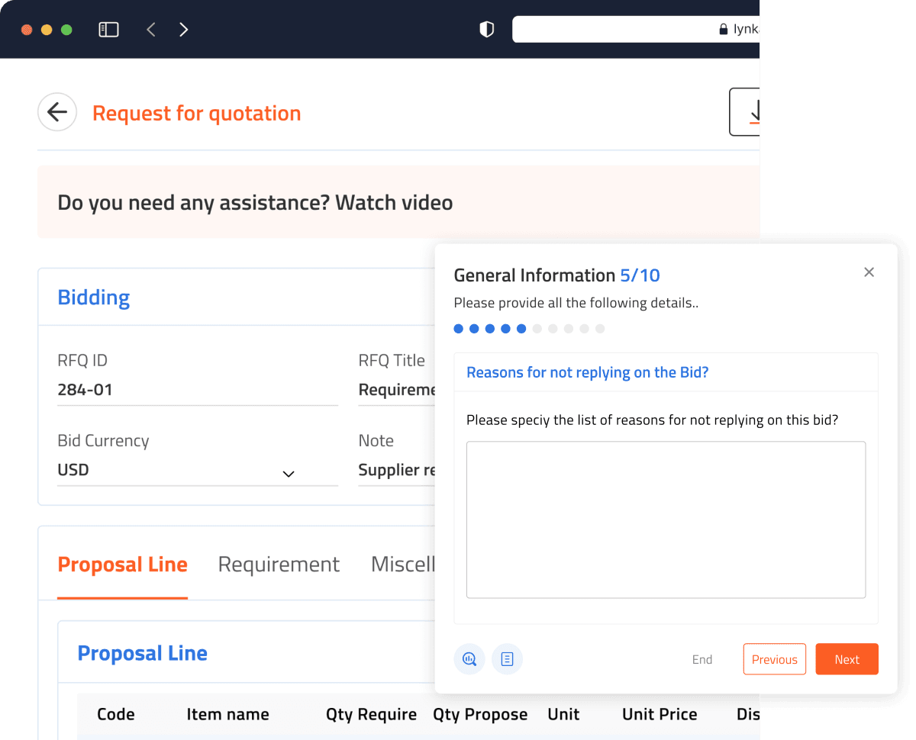This screenshot has width=916, height=740.
Task: Click the last grey progress dot
Action: pos(600,329)
